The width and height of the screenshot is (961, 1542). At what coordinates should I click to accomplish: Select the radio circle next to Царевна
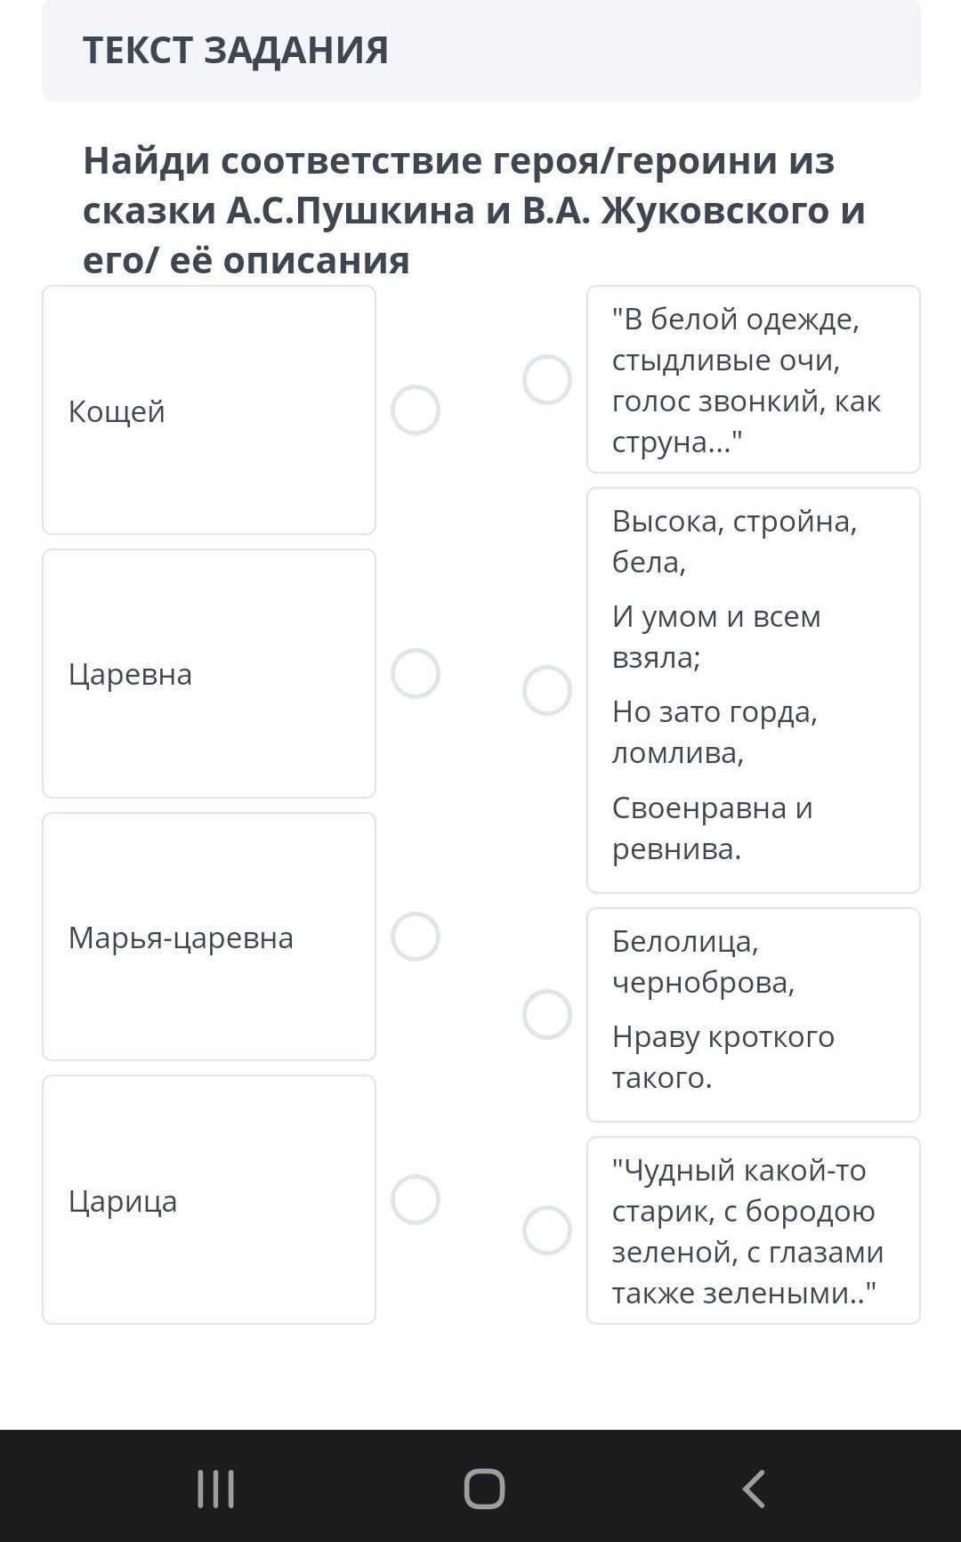[416, 674]
